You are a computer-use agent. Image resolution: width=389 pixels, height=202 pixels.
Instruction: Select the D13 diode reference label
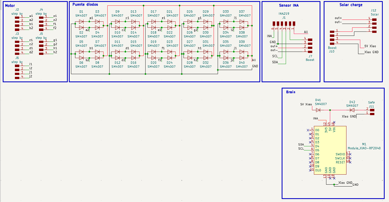[133, 12]
